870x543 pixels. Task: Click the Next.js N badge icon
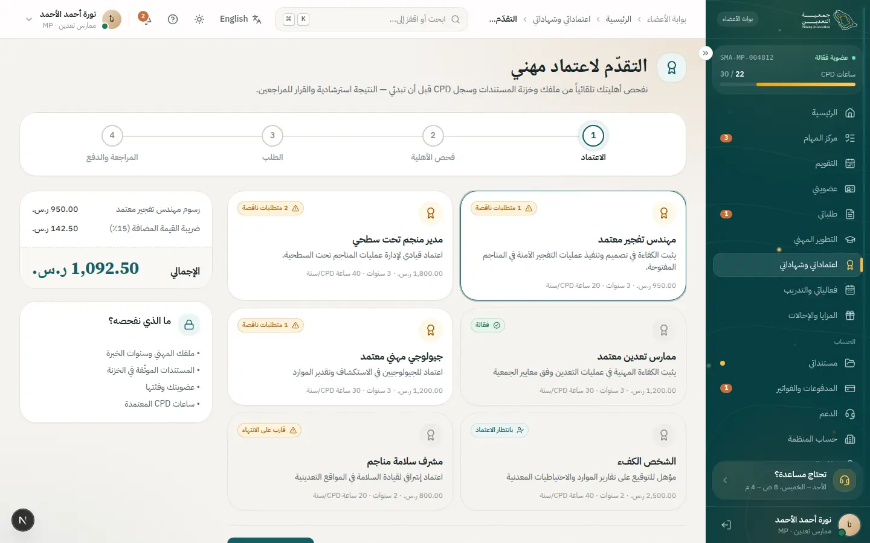(x=23, y=520)
